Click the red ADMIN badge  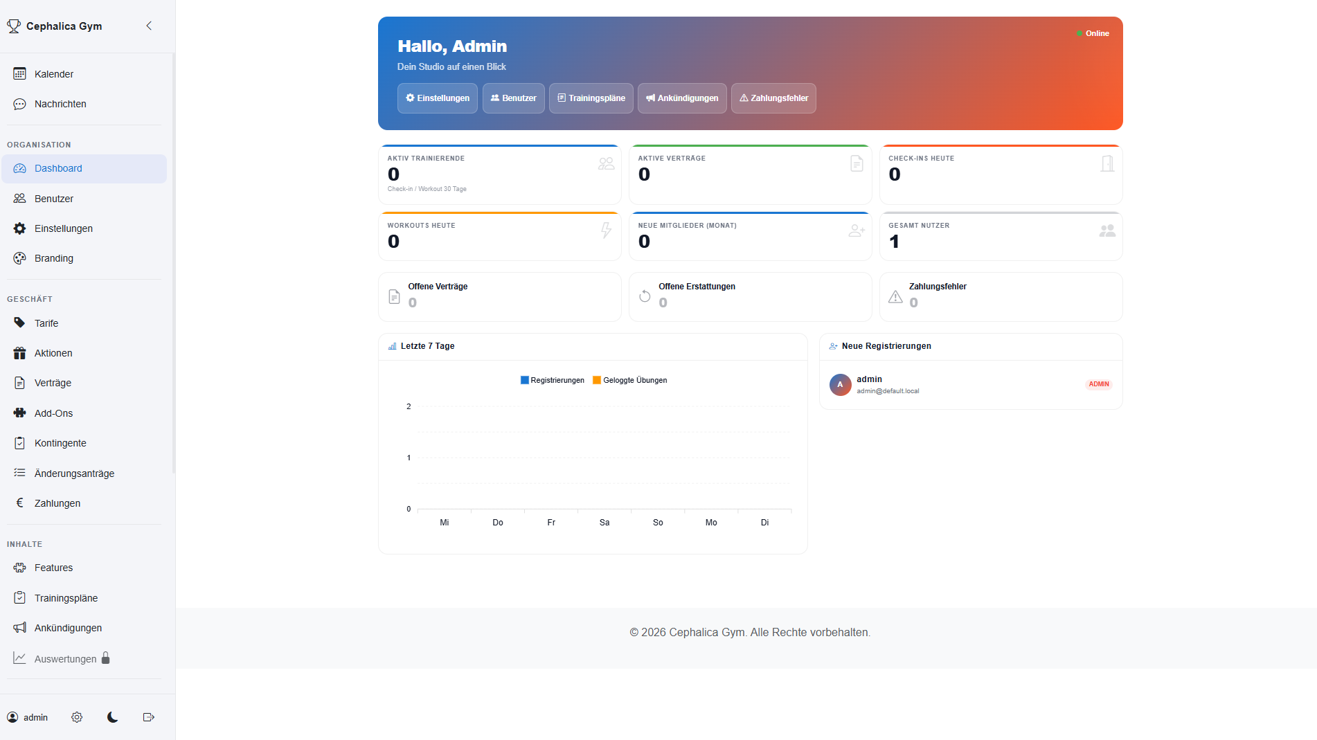coord(1099,384)
